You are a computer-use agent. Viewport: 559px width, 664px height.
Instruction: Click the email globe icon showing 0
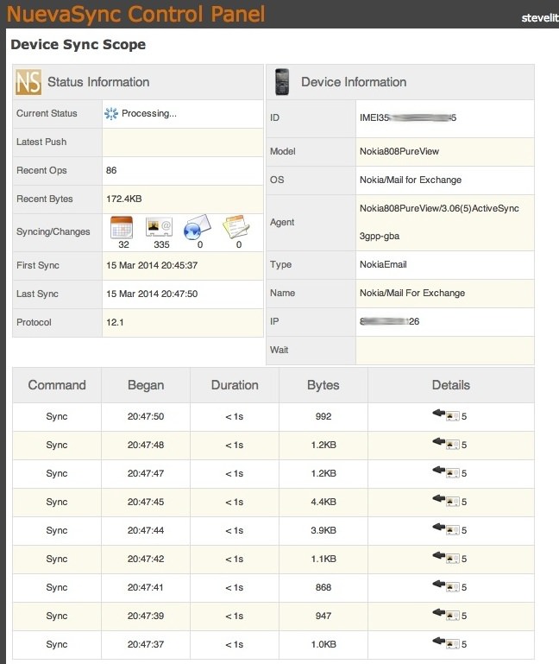click(x=197, y=227)
